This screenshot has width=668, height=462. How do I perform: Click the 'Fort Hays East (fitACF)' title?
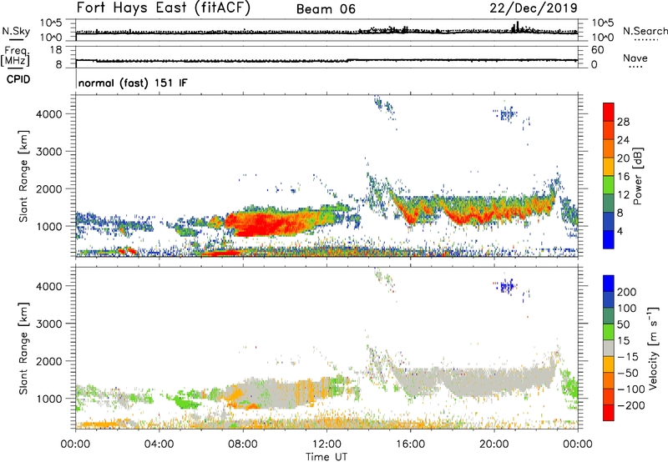click(163, 8)
